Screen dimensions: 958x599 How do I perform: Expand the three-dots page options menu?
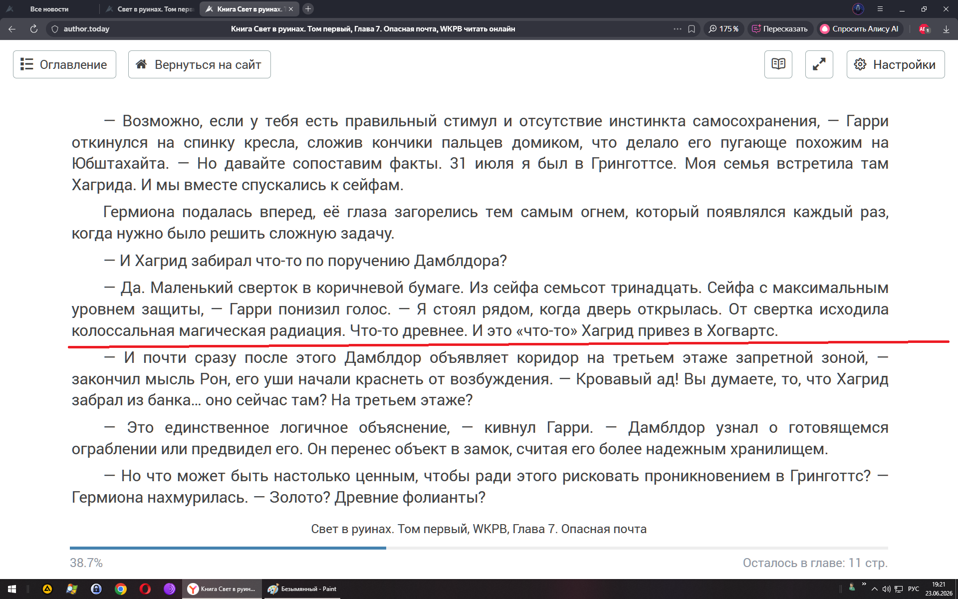(677, 29)
